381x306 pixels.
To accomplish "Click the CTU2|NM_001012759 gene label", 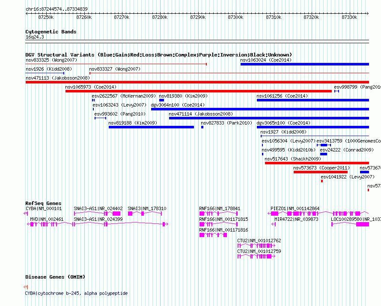I will pyautogui.click(x=259, y=251).
